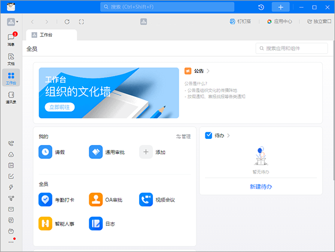Click the more options dots in sidebar
This screenshot has width=335, height=252.
(11, 242)
